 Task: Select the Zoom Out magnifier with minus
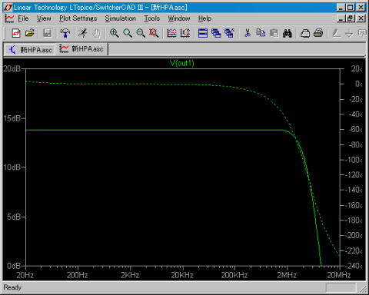click(x=141, y=33)
